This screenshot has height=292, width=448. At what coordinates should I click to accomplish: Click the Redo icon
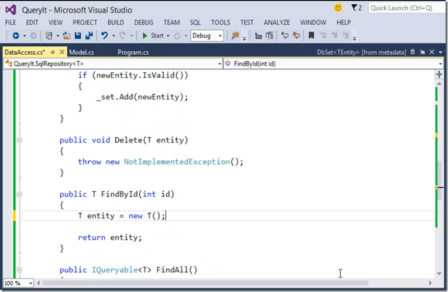pyautogui.click(x=122, y=36)
